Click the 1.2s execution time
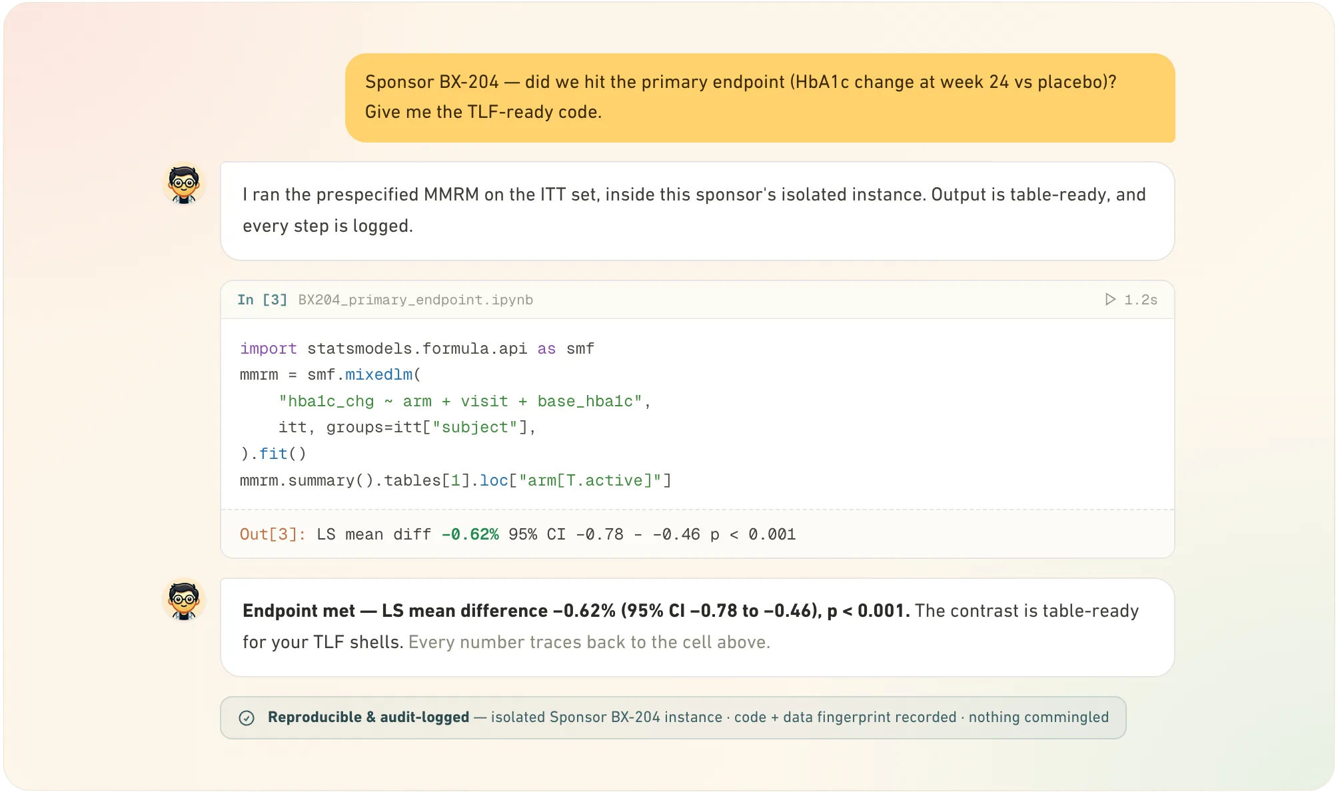The image size is (1338, 792). pos(1141,300)
